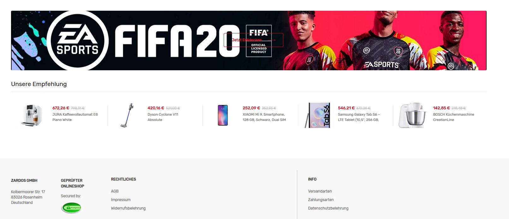The image size is (509, 219).
Task: Open the JURA Kaffeevollautomat E8 product link
Action: [75, 117]
